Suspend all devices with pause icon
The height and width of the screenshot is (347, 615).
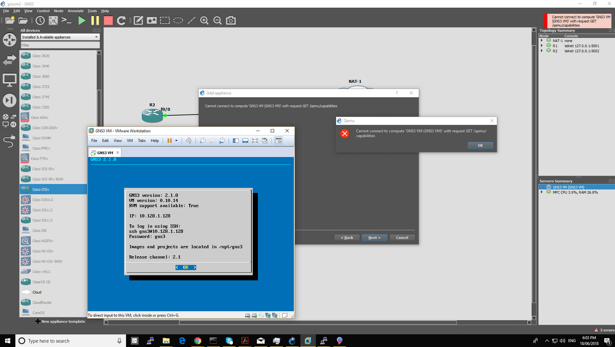tap(95, 20)
